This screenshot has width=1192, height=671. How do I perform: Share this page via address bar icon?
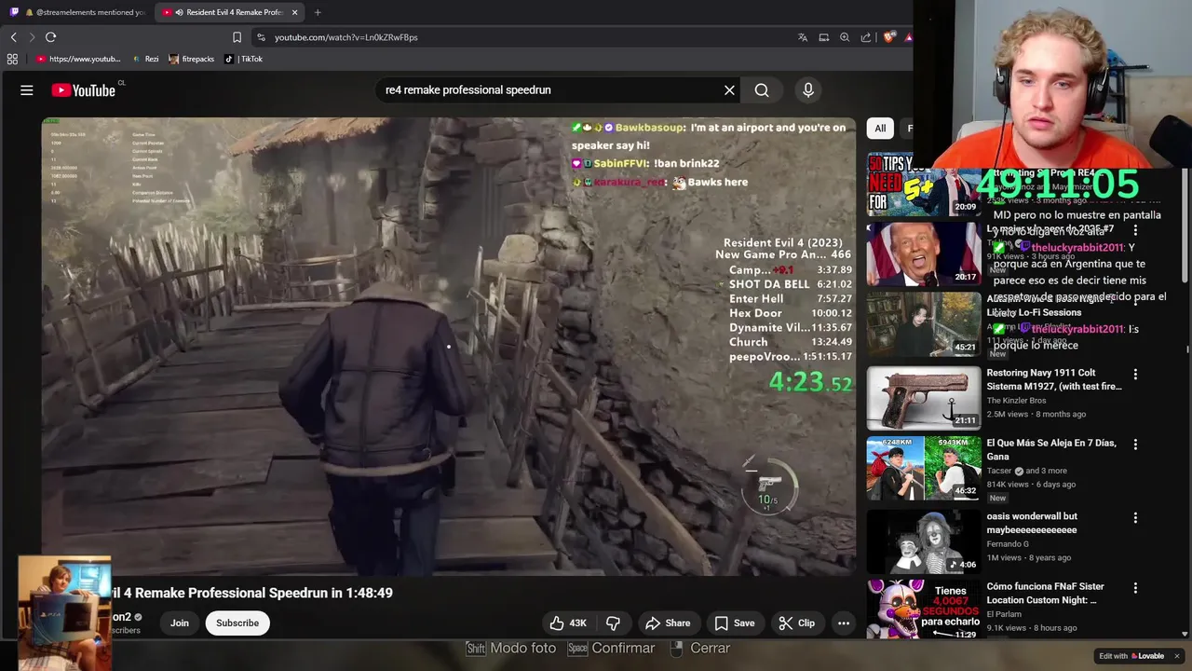(866, 37)
